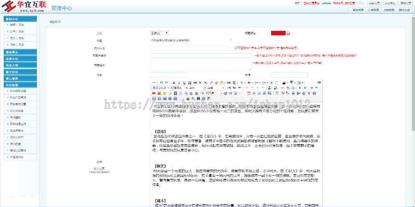Click the music note insert icon

pyautogui.click(x=180, y=93)
